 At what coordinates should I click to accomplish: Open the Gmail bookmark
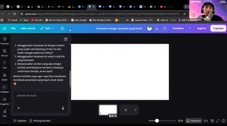[13, 20]
